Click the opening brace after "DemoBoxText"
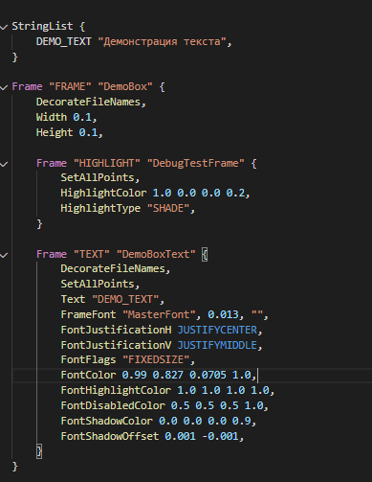 (205, 255)
